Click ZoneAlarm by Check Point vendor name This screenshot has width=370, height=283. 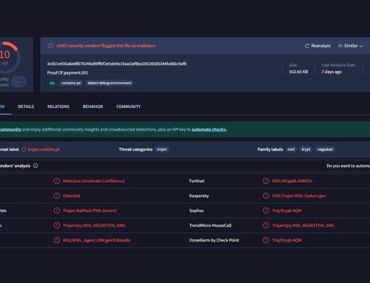(214, 240)
